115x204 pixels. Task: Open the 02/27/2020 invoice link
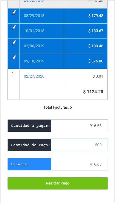[x=34, y=76]
